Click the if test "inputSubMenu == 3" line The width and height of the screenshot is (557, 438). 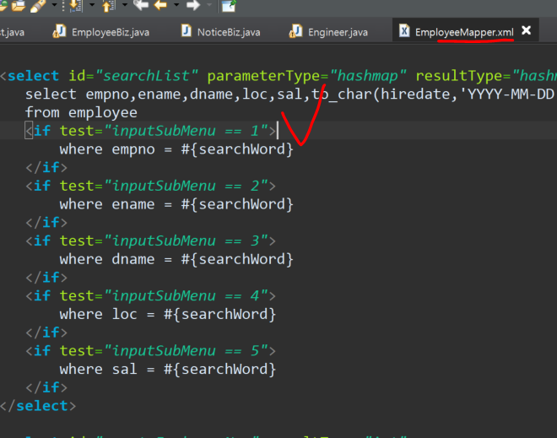tap(151, 241)
